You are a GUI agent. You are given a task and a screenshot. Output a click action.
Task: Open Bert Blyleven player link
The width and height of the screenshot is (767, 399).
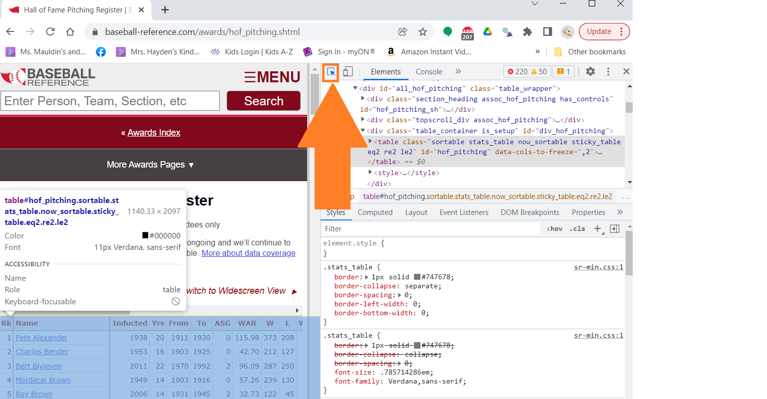38,366
